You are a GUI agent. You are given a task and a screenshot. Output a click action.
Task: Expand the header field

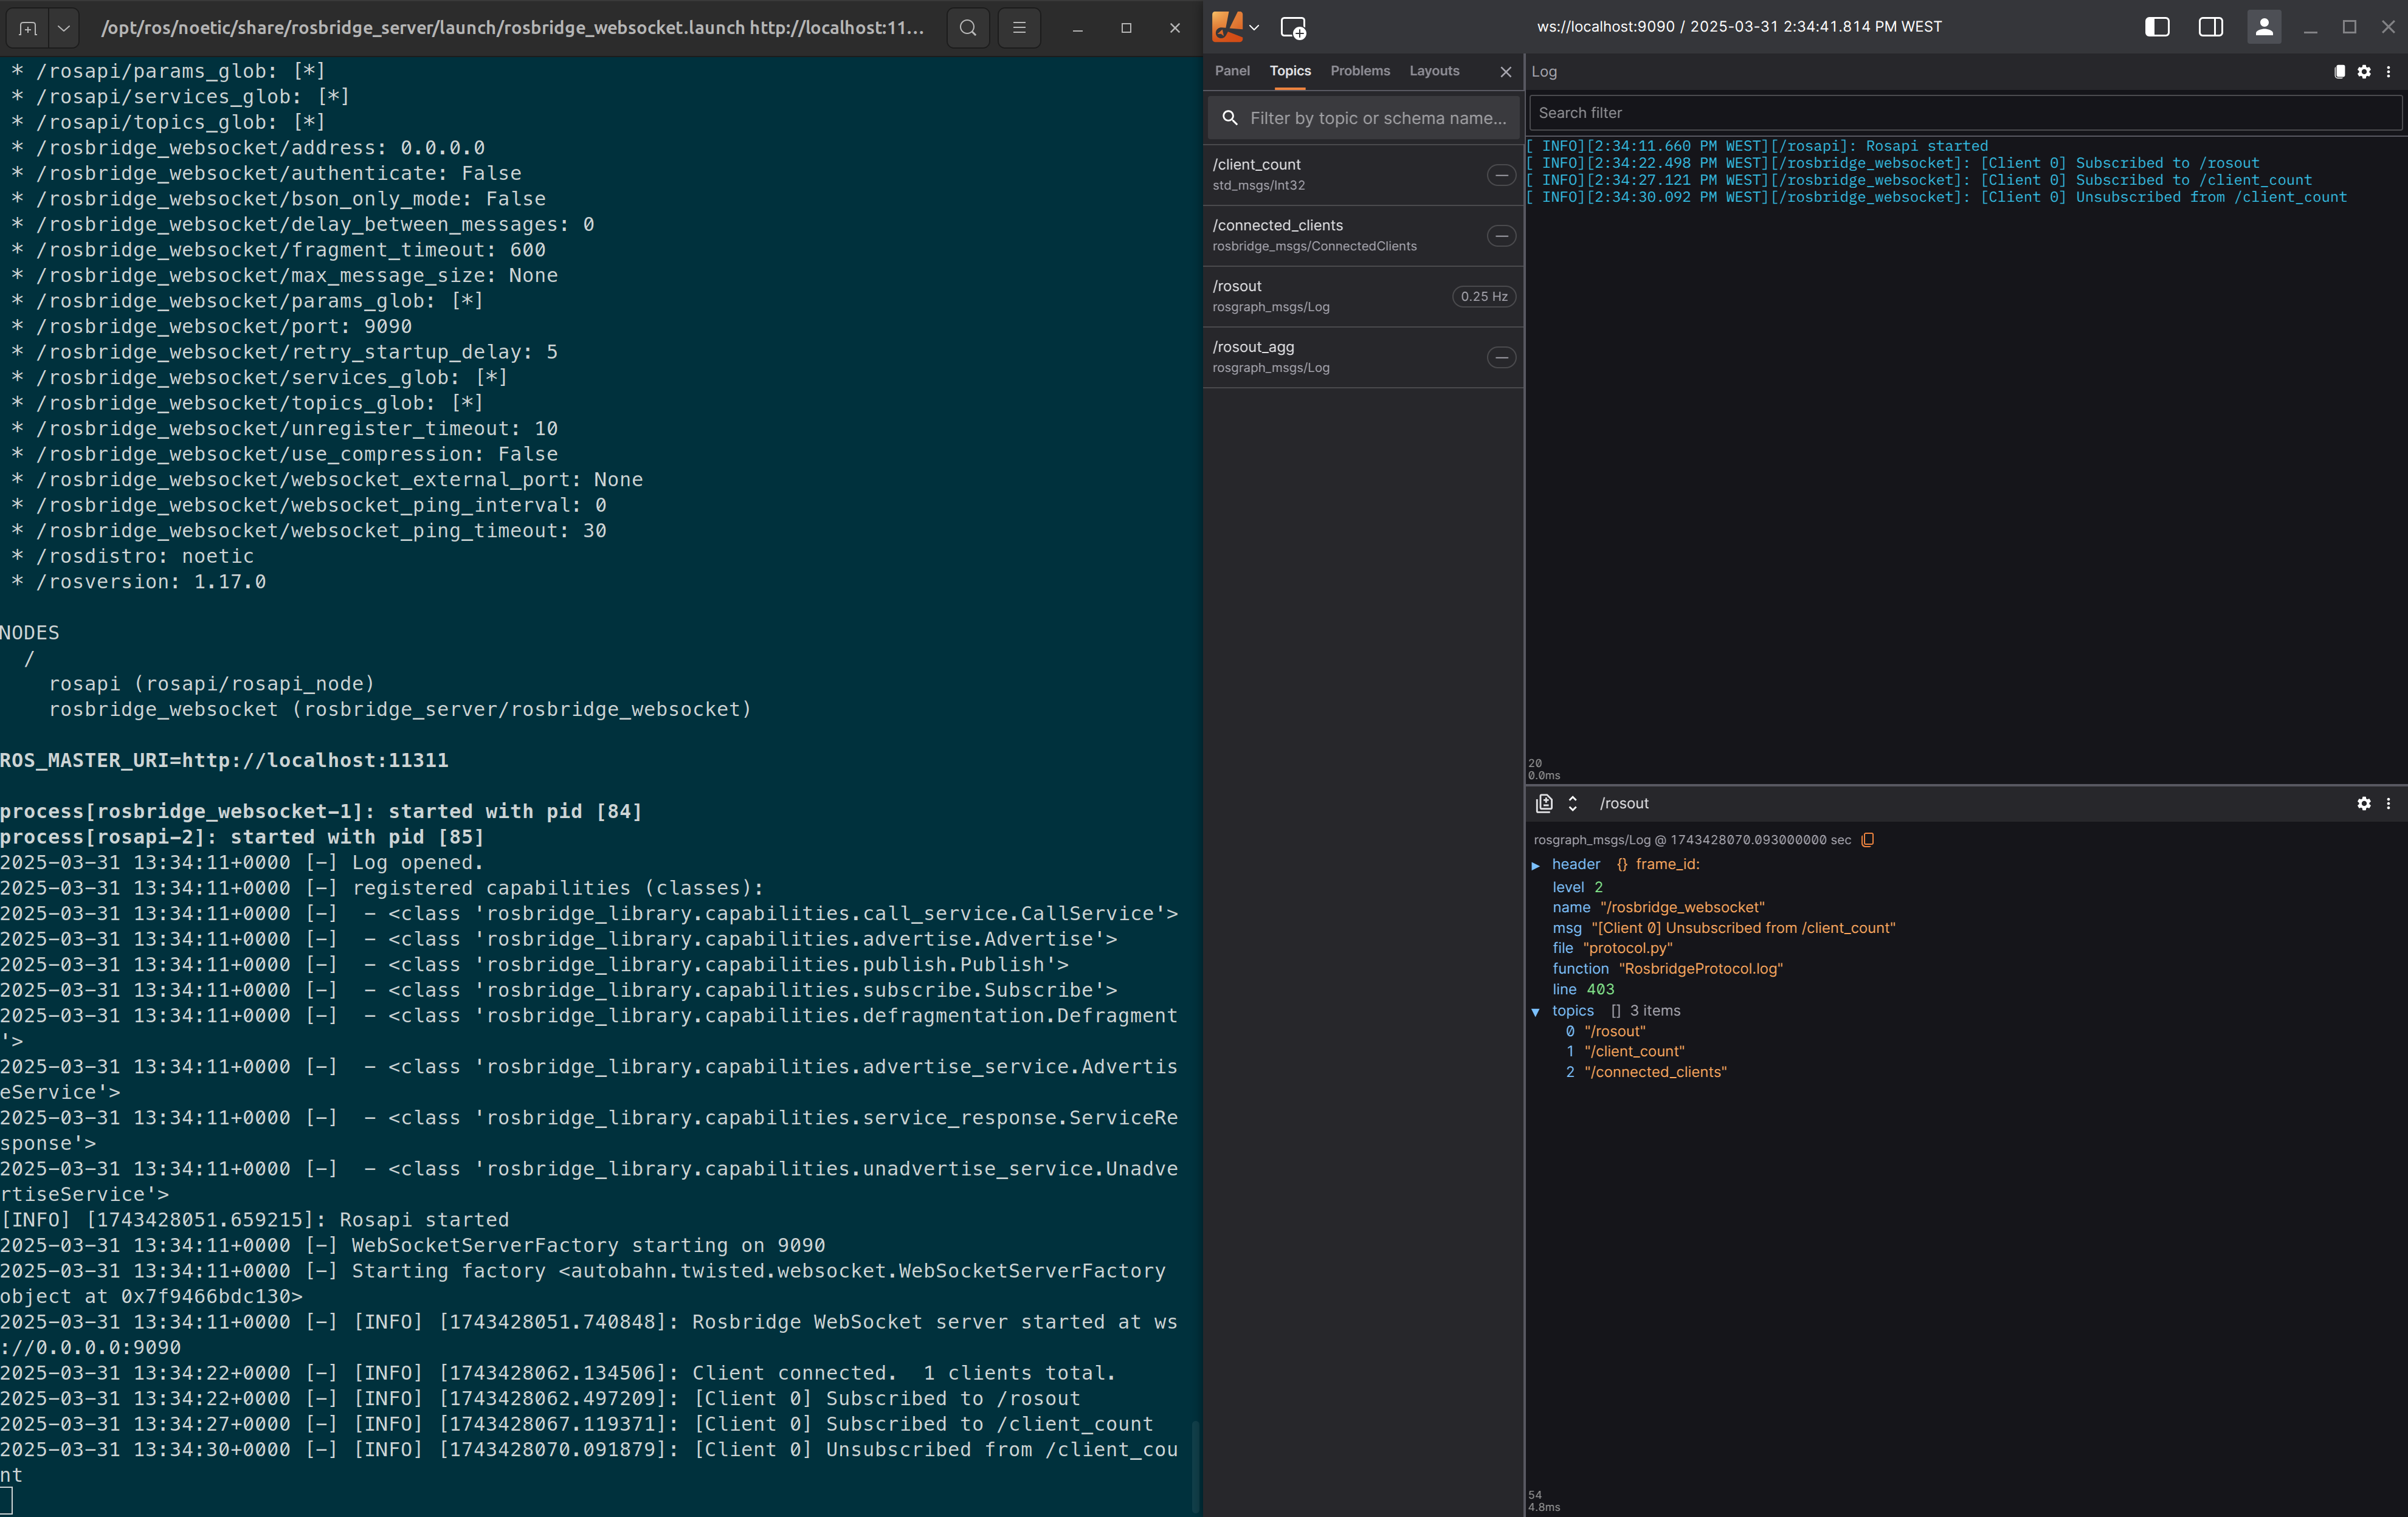[1536, 865]
